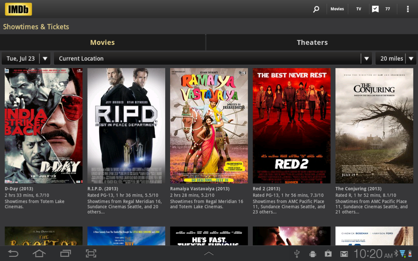Open the overflow menu with three dots
Viewport: 418px width, 261px height.
(x=408, y=9)
